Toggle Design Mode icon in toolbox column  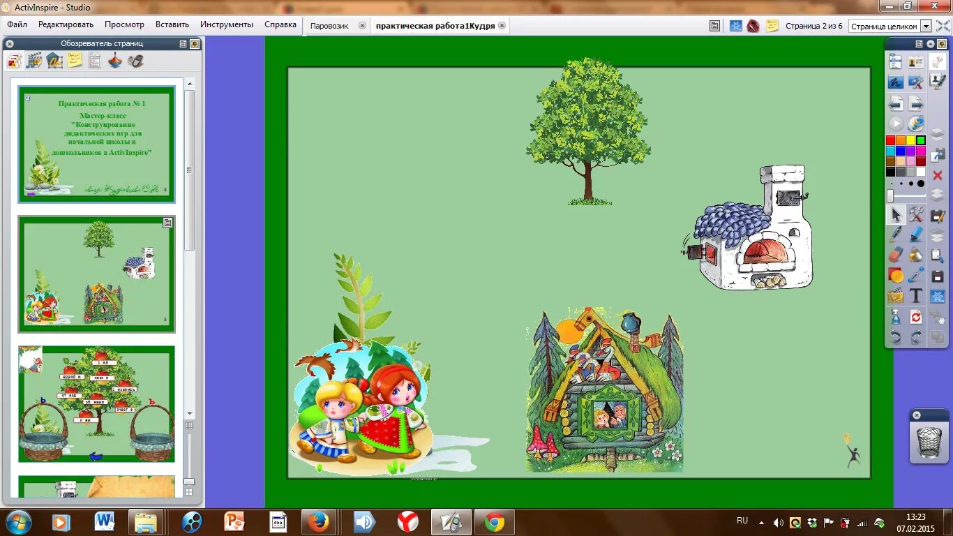pos(938,296)
